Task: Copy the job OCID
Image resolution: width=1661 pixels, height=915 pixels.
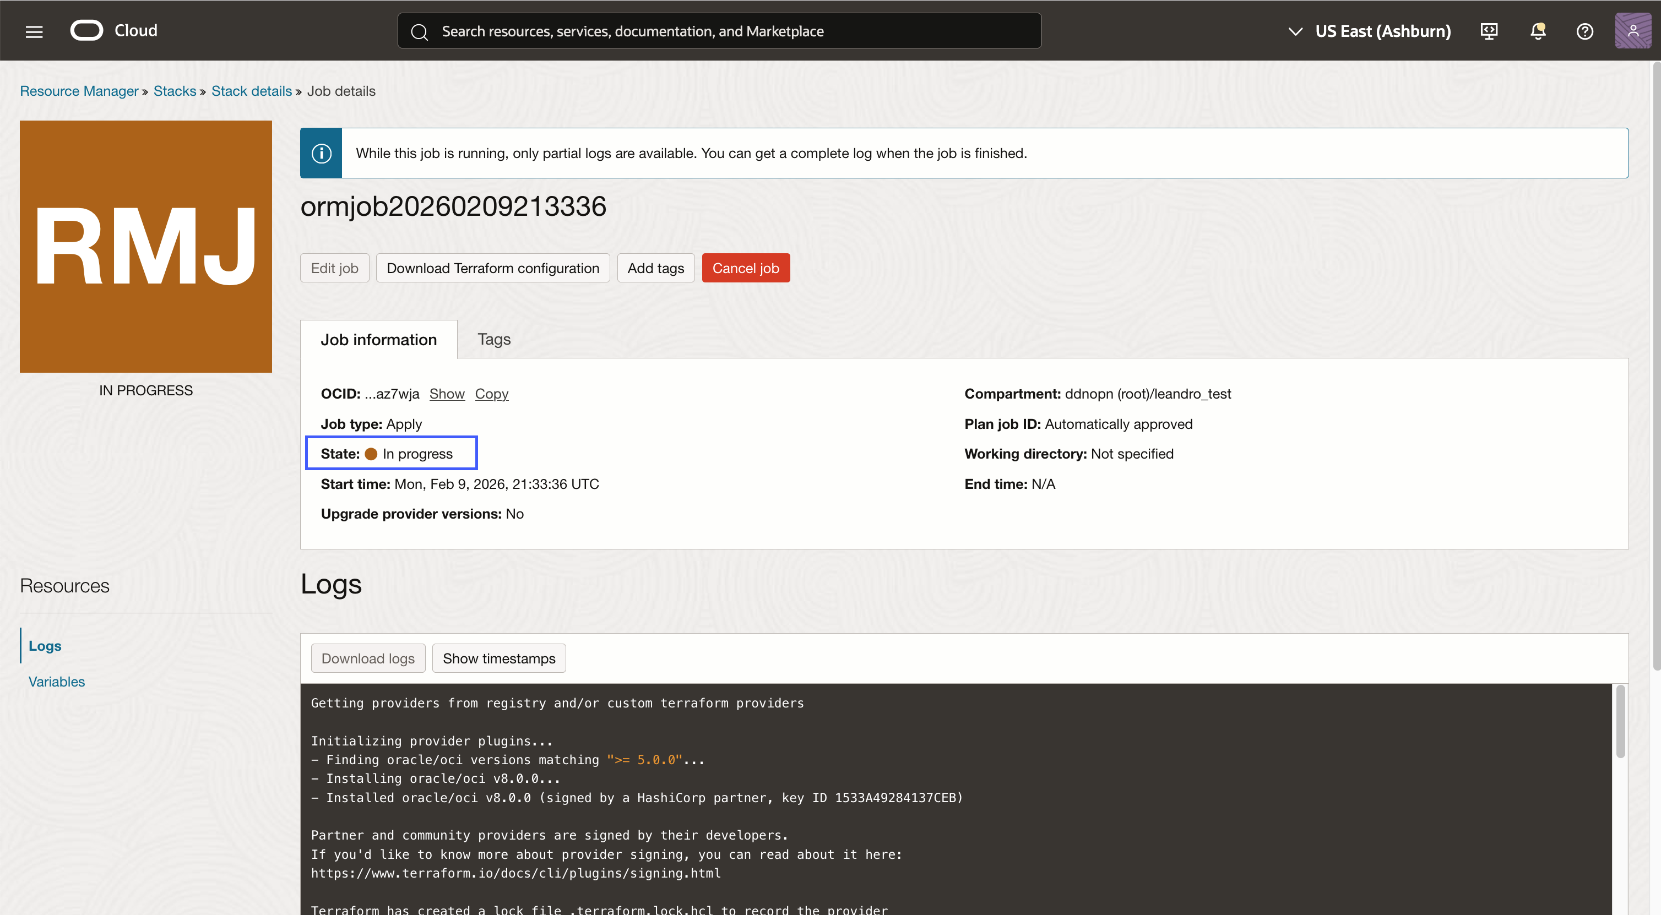Action: coord(491,393)
